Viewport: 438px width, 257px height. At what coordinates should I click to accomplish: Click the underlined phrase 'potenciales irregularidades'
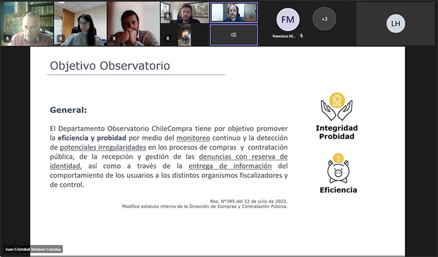tap(103, 147)
